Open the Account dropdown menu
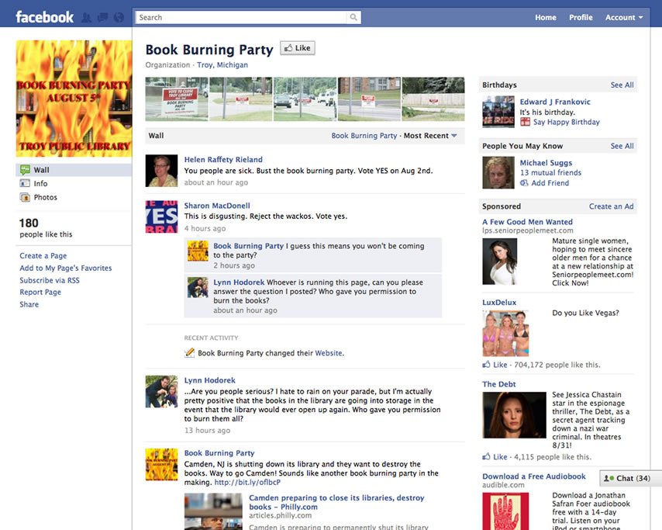The width and height of the screenshot is (662, 530). [624, 17]
